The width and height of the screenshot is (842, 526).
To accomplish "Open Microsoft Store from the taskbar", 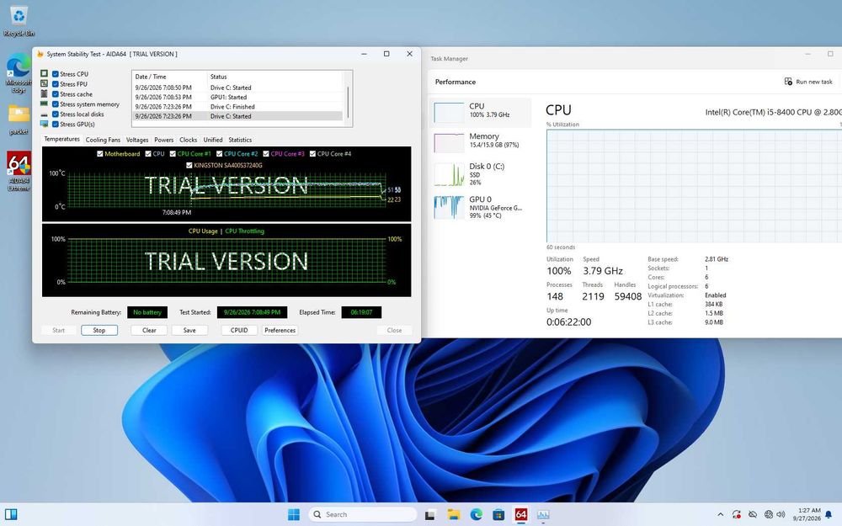I will (498, 515).
